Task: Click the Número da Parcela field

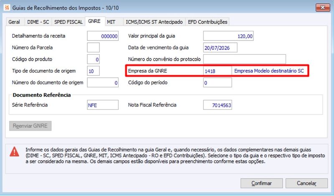Action: click(93, 47)
